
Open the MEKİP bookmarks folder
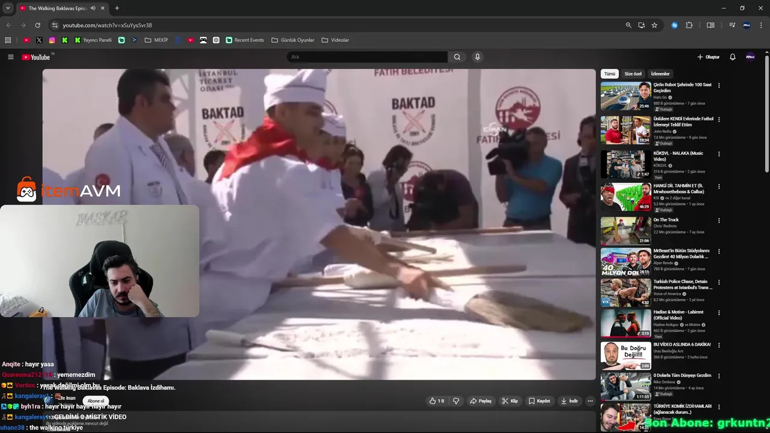(x=156, y=40)
